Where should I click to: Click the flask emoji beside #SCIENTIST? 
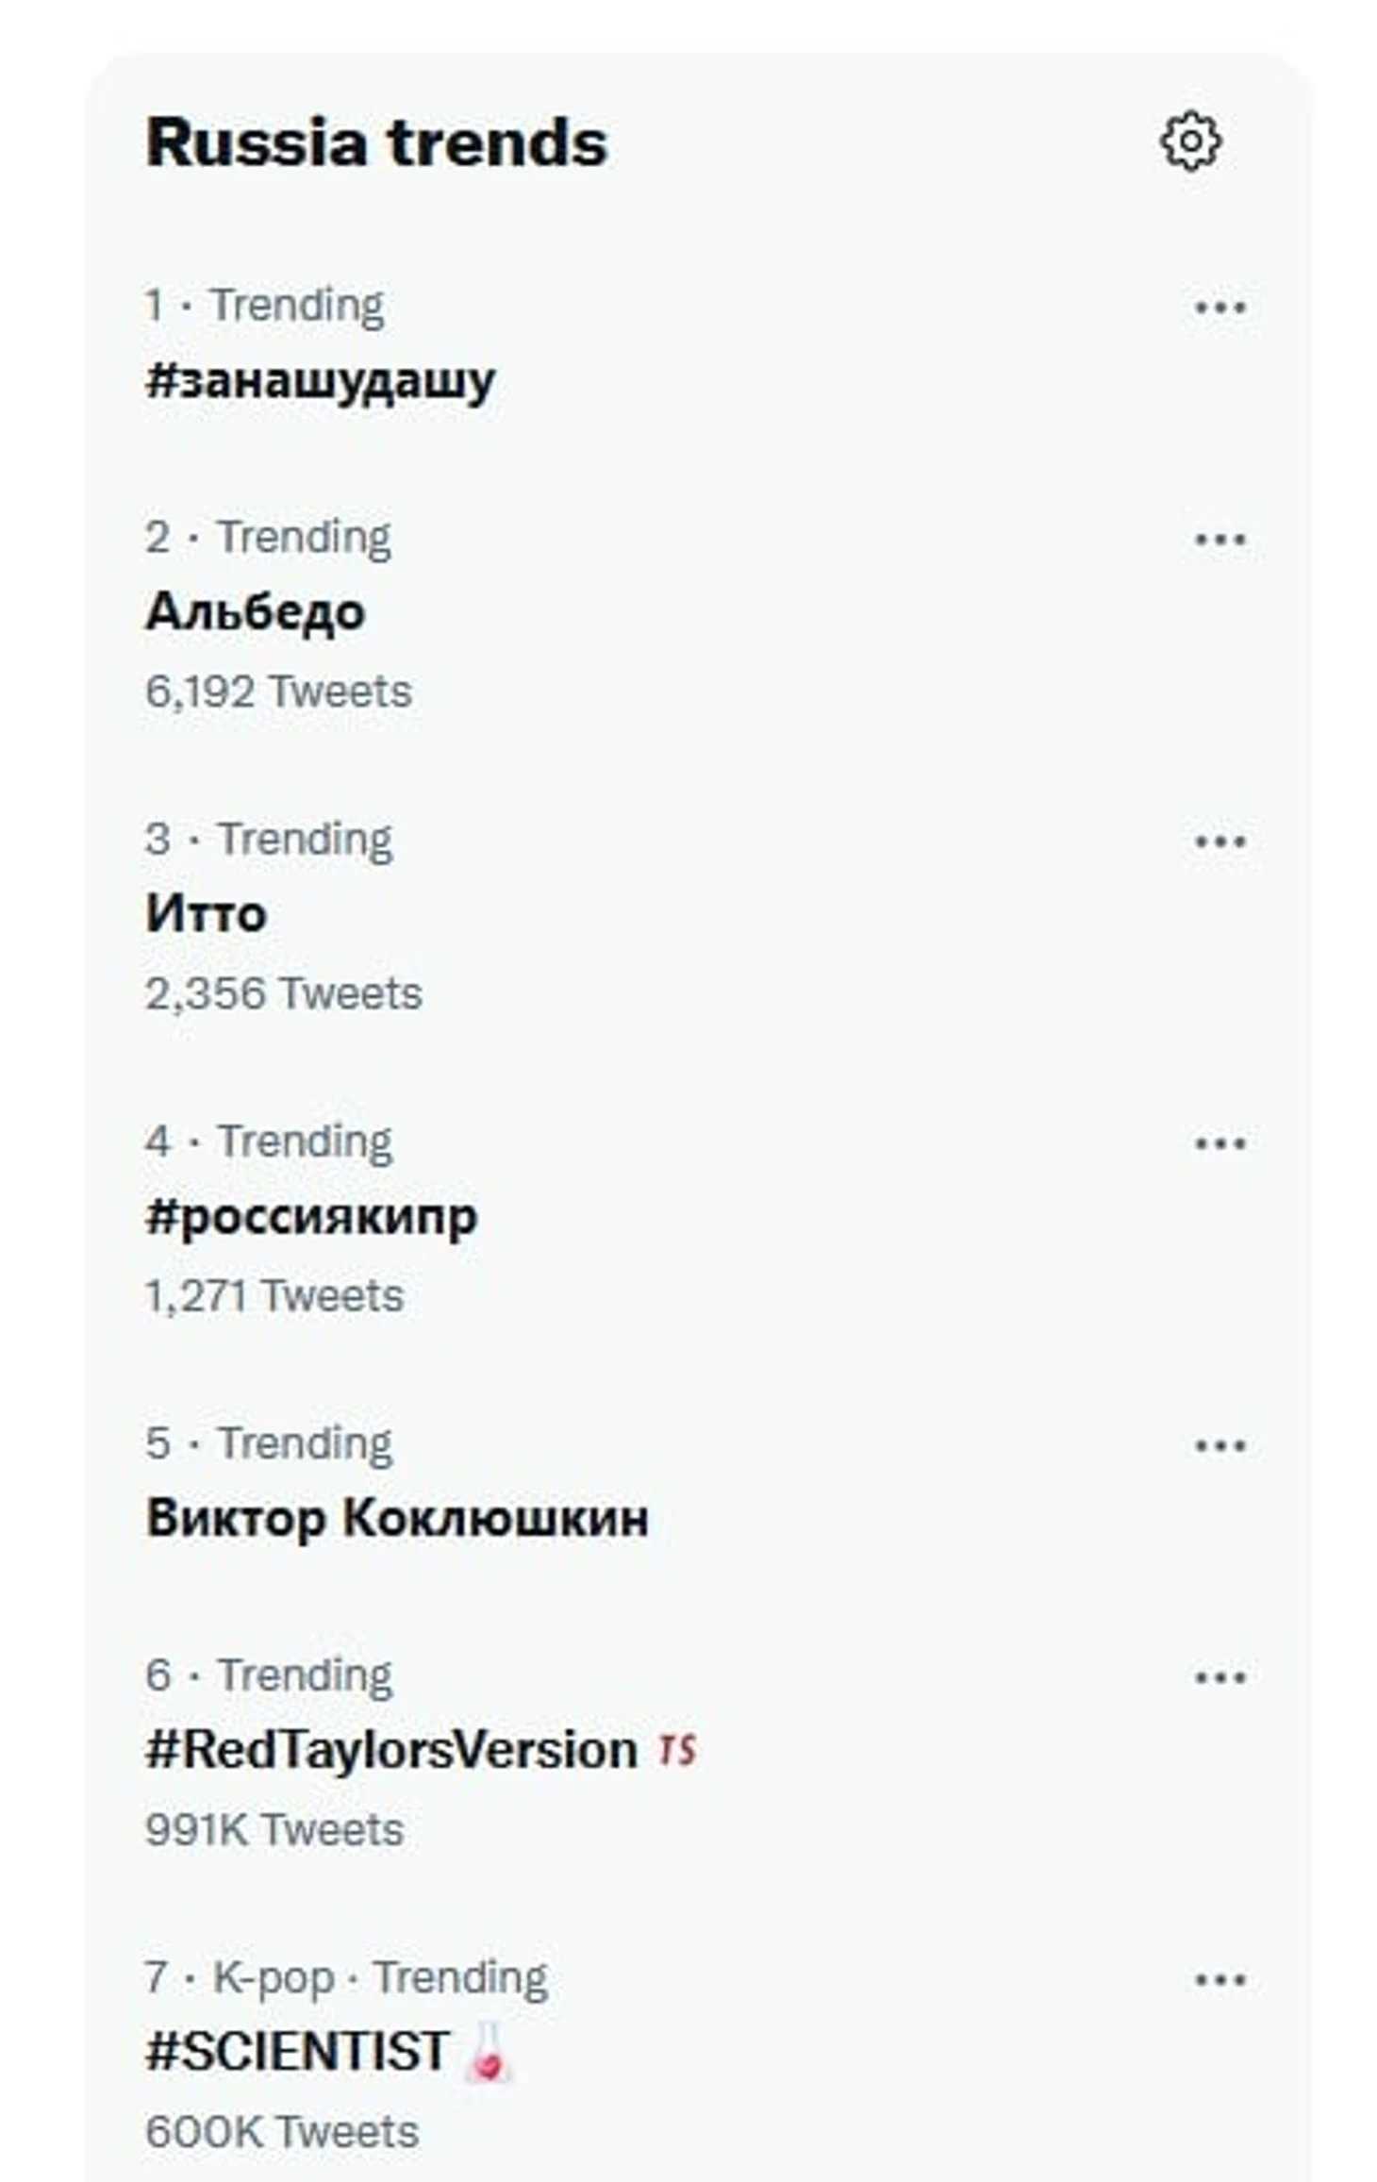click(489, 2053)
